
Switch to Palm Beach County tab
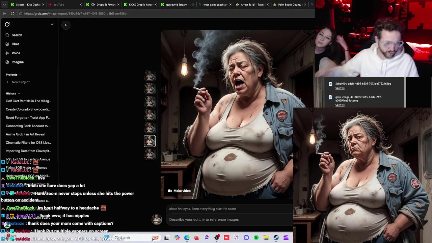289,5
